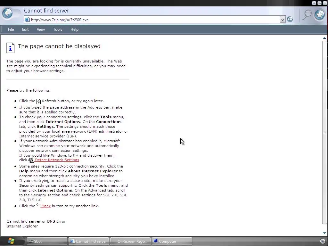Click the back arrow icon in the last bullet
Image resolution: width=328 pixels, height=246 pixels.
38,205
